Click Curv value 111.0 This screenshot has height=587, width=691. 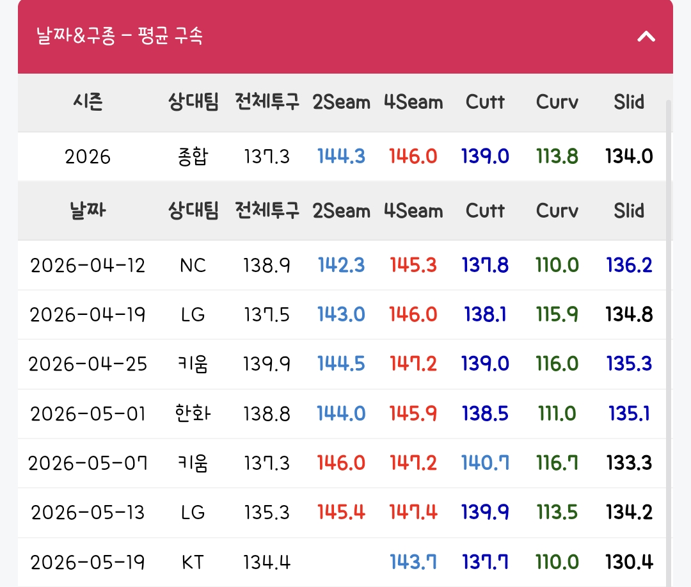[x=557, y=414]
